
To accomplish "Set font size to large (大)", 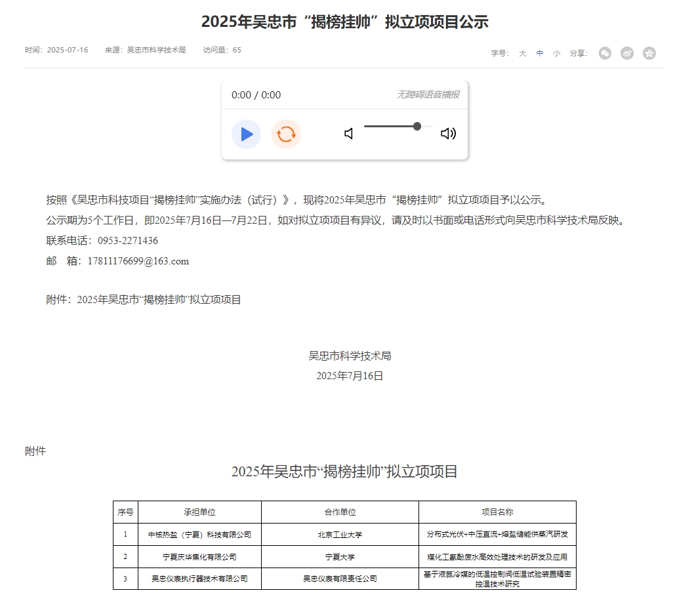I will [523, 53].
